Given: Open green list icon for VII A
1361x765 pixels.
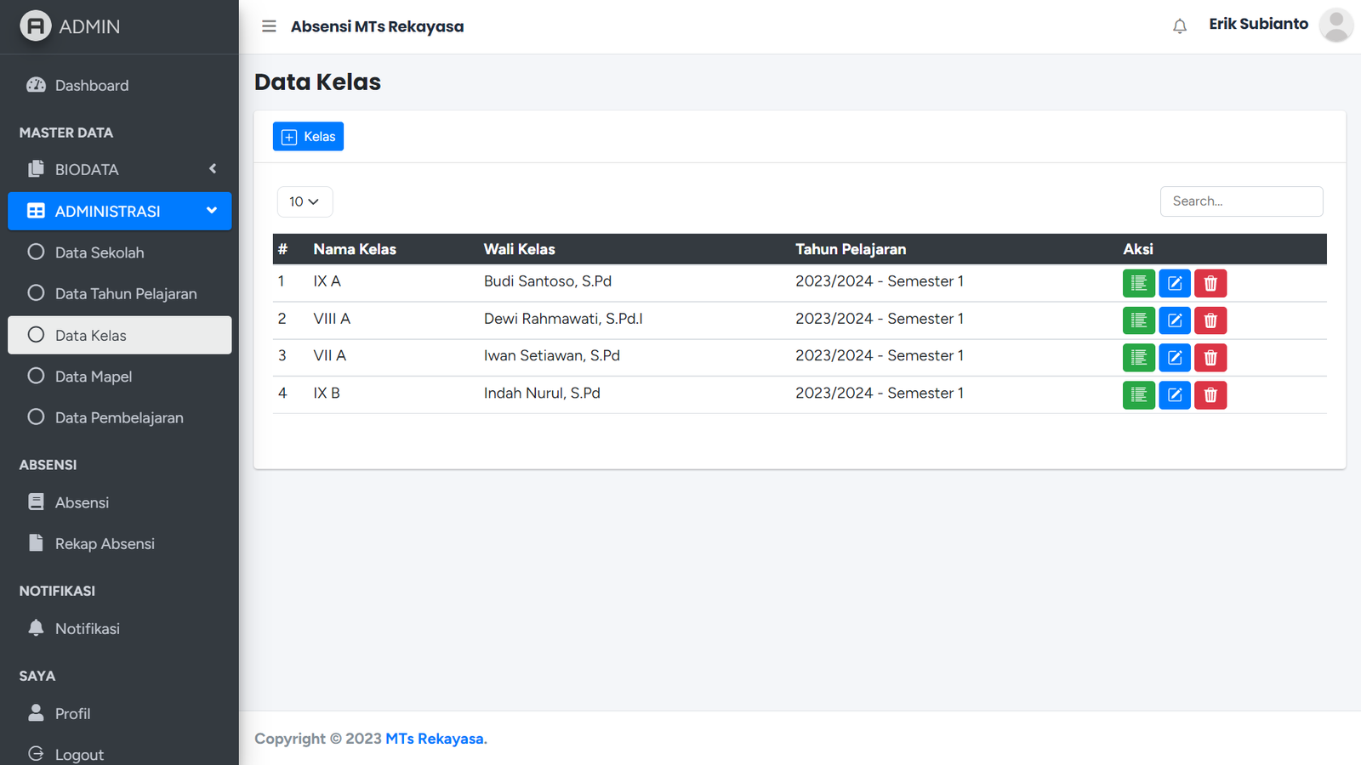Looking at the screenshot, I should [1138, 358].
